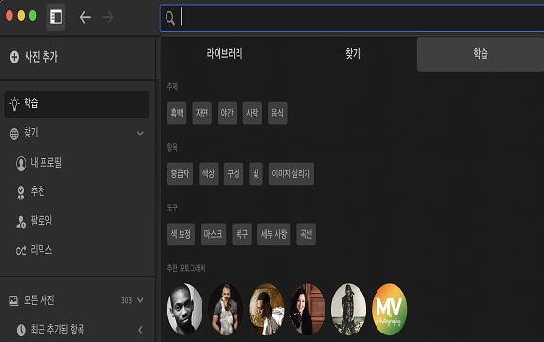
Task: Click the 추천 badge icon
Action: (21, 192)
